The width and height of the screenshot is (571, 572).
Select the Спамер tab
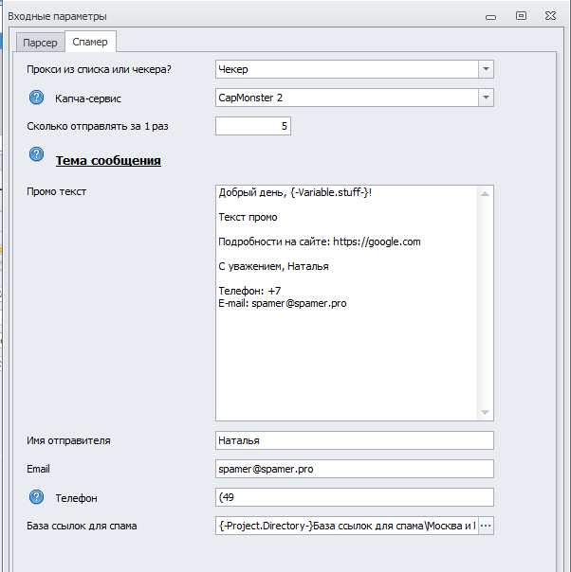point(90,42)
